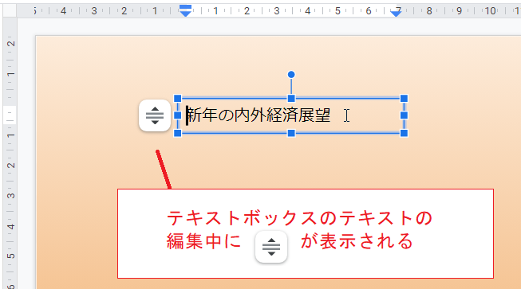Viewport: 521px width, 289px height.
Task: Click the top-right resize handle of the text box
Action: (404, 99)
